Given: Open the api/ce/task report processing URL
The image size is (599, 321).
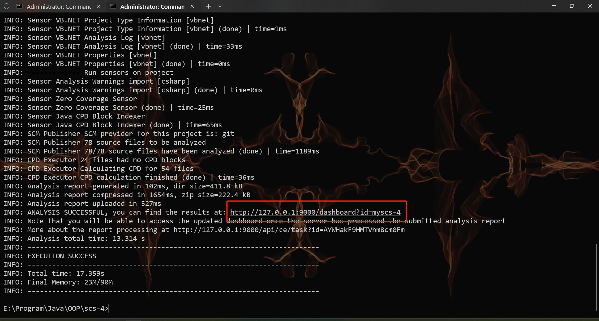Looking at the screenshot, I should [x=289, y=230].
